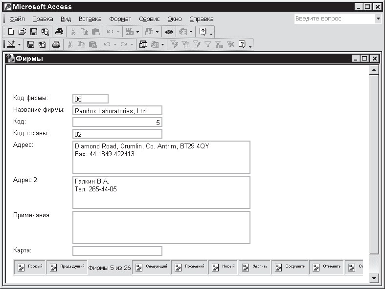Delete the record using Удалить
This screenshot has height=289, width=385.
point(255,267)
